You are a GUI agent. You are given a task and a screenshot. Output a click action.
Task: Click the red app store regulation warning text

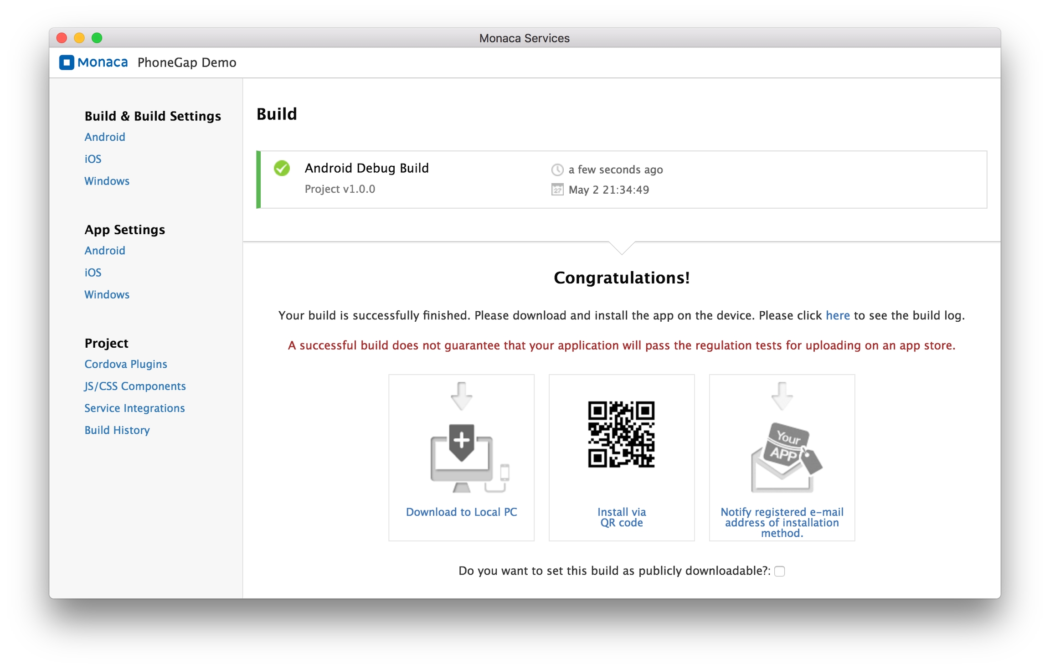(x=622, y=345)
